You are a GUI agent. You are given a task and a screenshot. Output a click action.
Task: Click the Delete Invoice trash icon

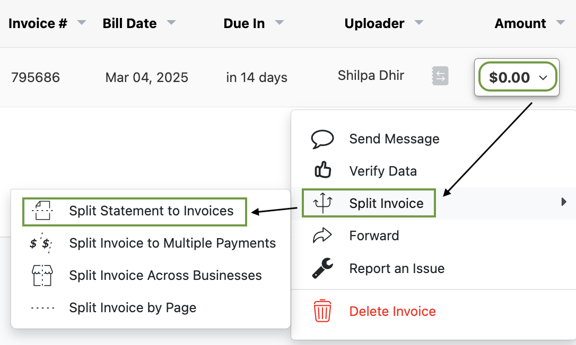tap(323, 311)
